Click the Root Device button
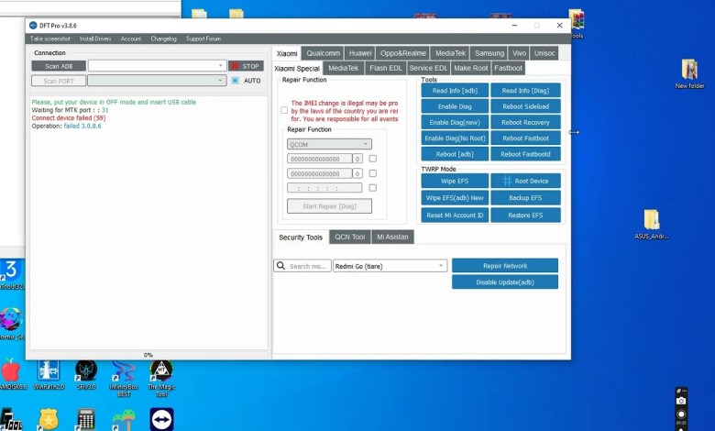715x431 pixels. tap(525, 182)
